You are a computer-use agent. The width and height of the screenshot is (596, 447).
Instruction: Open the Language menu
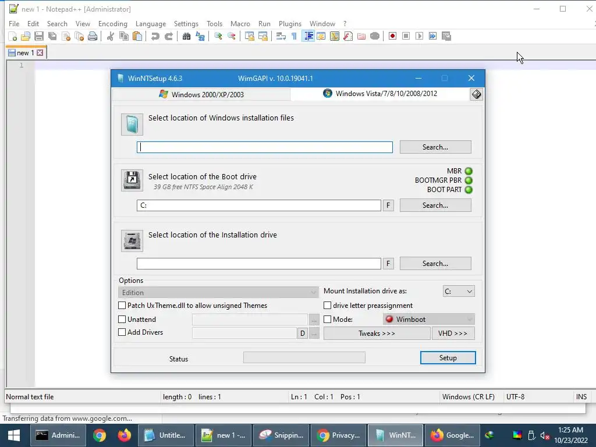(151, 23)
